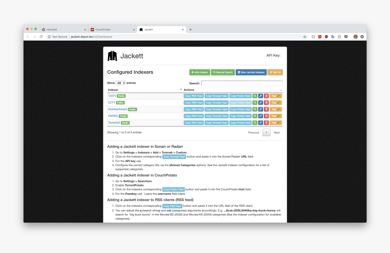
Task: Click the "Showing 1 to 5 of 5 entries" text
Action: (124, 132)
